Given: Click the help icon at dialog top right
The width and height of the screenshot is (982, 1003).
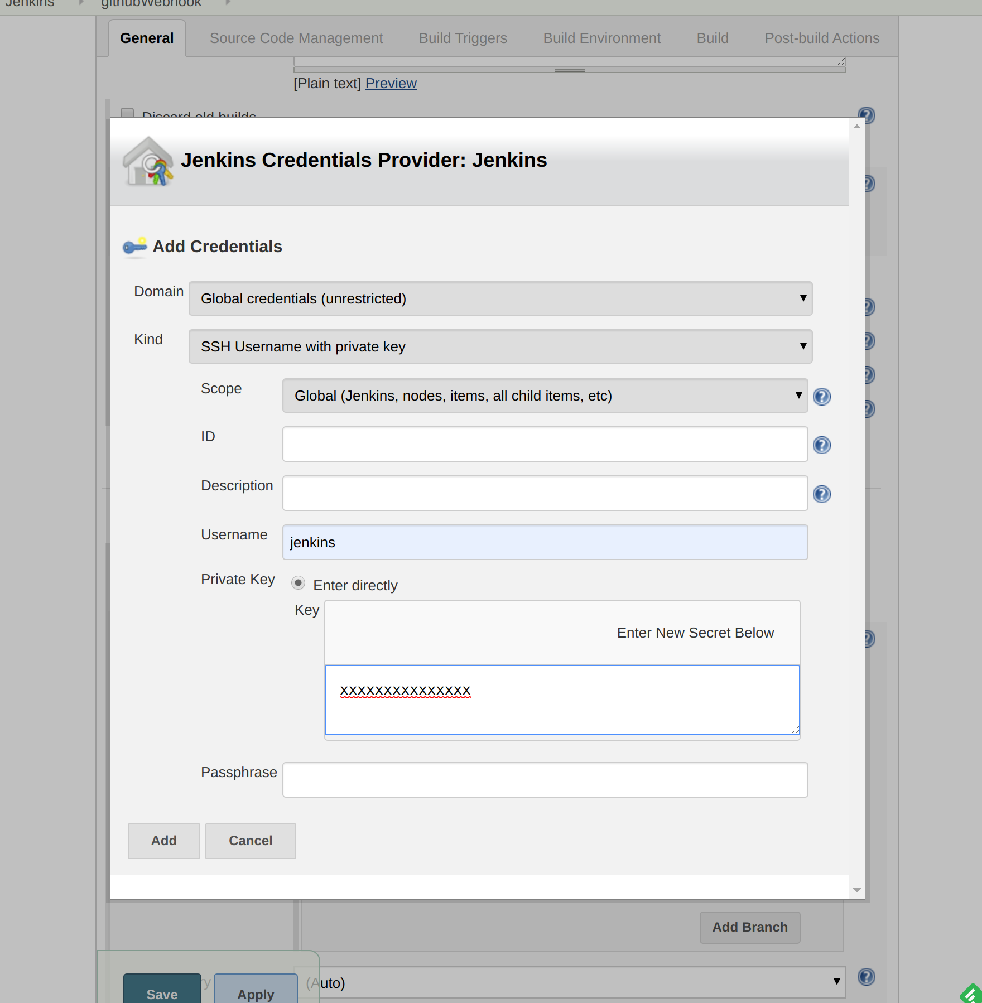Looking at the screenshot, I should 867,115.
